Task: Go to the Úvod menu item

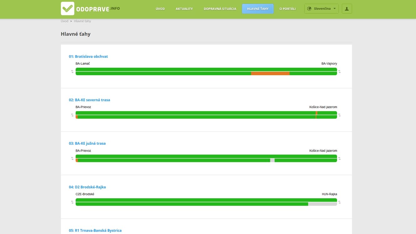Action: click(160, 9)
